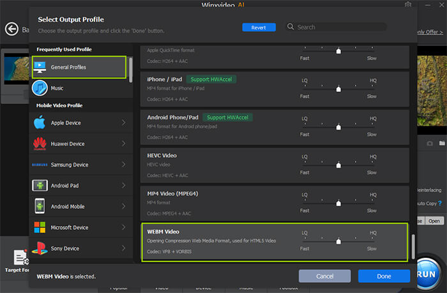
Task: Click the Android Support HWAccel badge
Action: tap(227, 117)
